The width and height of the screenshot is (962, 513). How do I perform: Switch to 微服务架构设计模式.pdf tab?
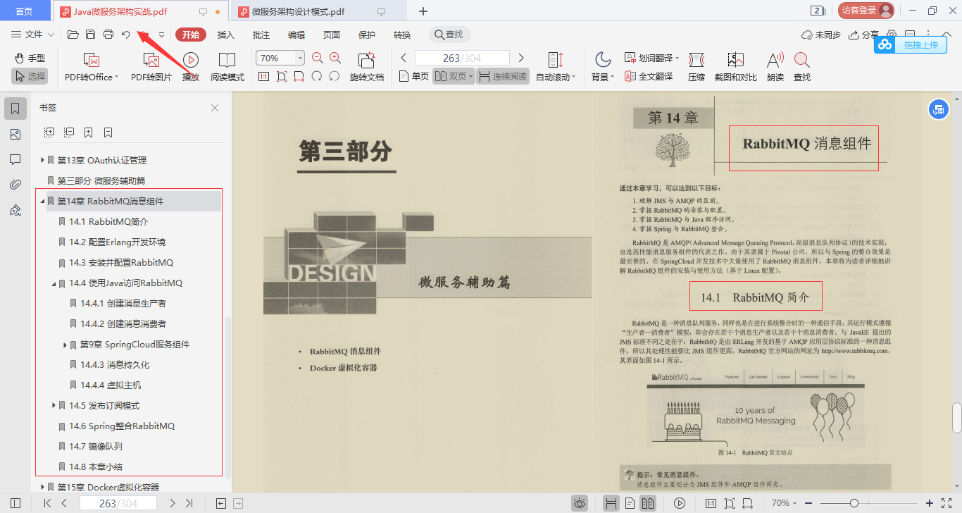[x=318, y=11]
